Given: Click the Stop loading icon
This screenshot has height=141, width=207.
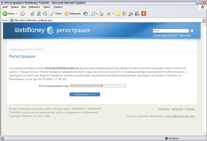Looking at the screenshot, I should click(x=32, y=13).
